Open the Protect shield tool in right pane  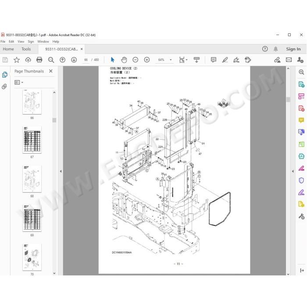pyautogui.click(x=301, y=180)
